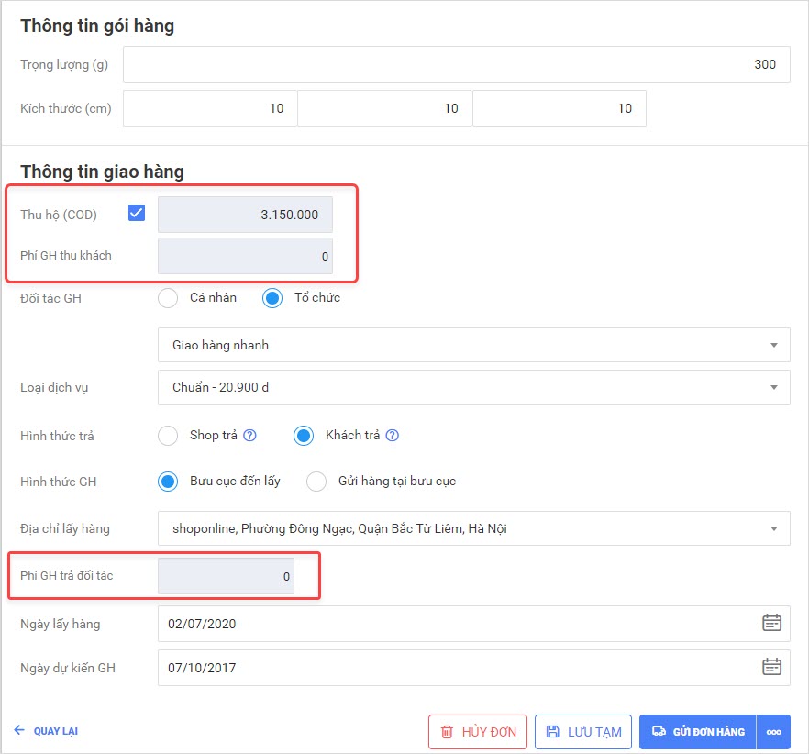The width and height of the screenshot is (809, 754).
Task: Click the Hủy đơn button
Action: pyautogui.click(x=477, y=732)
